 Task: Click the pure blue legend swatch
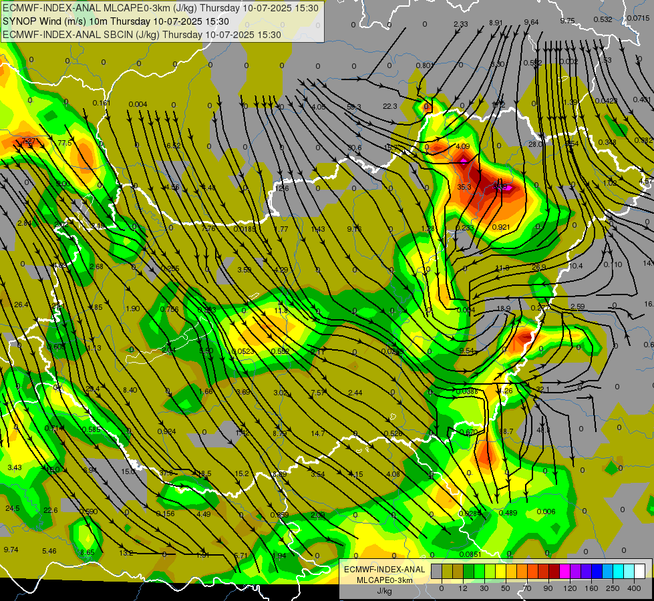[x=597, y=571]
